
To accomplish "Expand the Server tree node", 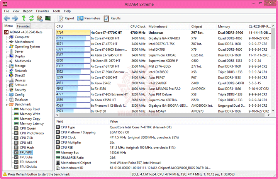I will [7, 51].
